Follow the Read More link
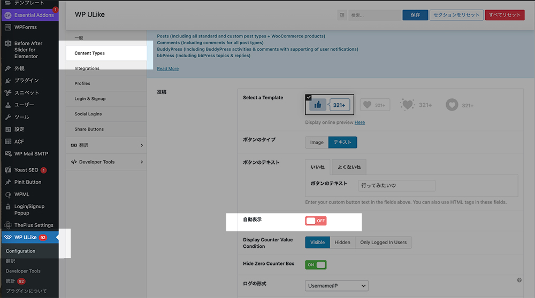This screenshot has height=298, width=535. coord(167,68)
